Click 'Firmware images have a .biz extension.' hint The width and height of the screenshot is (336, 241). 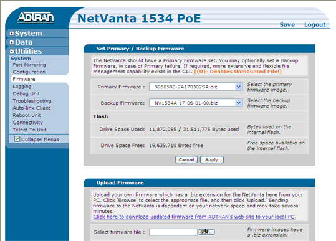click(275, 232)
